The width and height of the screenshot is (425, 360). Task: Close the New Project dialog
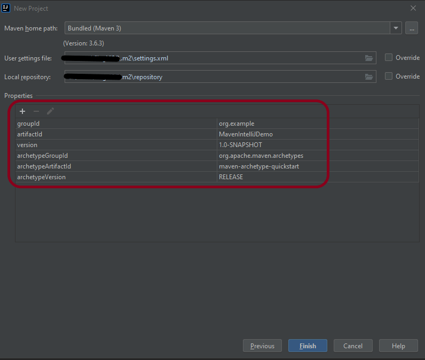[x=413, y=8]
